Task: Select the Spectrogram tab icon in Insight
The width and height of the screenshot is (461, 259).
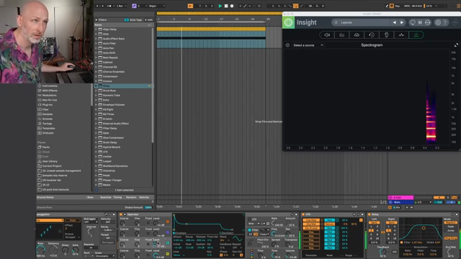Action: tap(416, 35)
